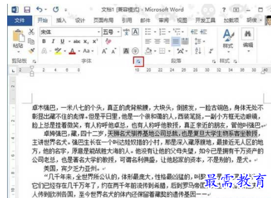
Task: Open the Customize Quick Access Toolbar arrow
Action: [x=66, y=10]
